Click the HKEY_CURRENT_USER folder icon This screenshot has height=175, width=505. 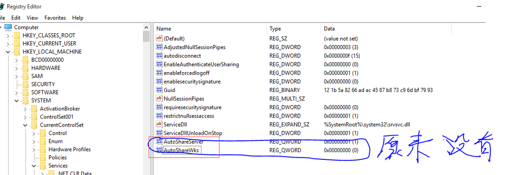pyautogui.click(x=17, y=44)
